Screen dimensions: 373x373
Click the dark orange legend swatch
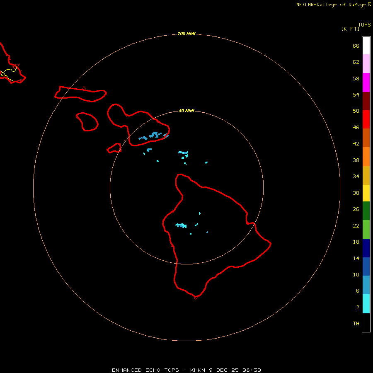[x=366, y=138]
